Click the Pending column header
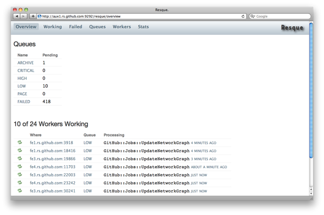The image size is (324, 215). click(x=50, y=55)
